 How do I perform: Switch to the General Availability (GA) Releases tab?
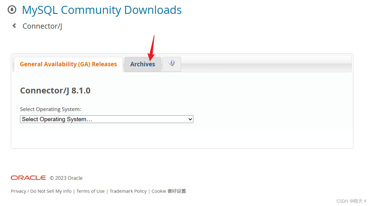(x=68, y=64)
